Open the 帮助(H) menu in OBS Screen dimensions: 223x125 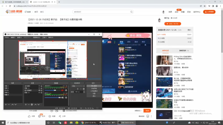pos(51,37)
